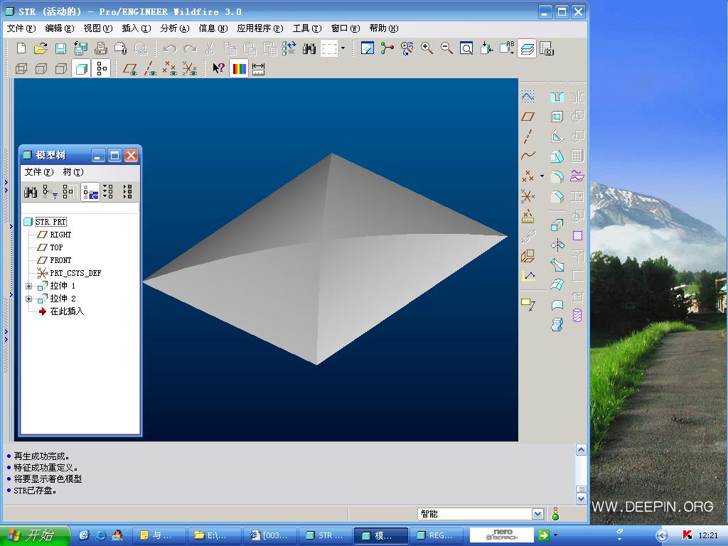Click the Zoom in magnifier icon

(427, 48)
